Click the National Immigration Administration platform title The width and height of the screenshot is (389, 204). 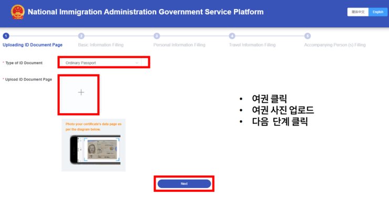(x=146, y=12)
